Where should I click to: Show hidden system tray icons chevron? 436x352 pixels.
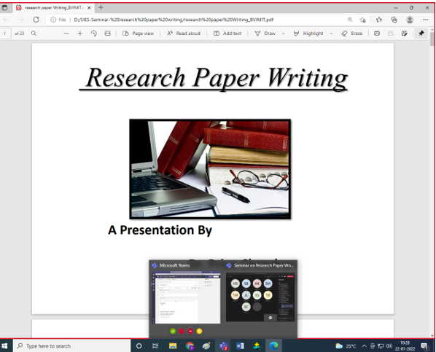click(x=364, y=346)
